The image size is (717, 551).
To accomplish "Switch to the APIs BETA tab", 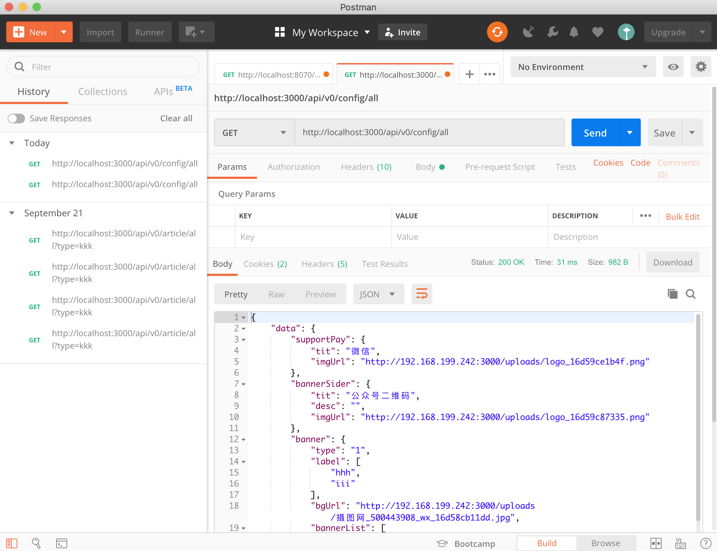I will (x=173, y=91).
